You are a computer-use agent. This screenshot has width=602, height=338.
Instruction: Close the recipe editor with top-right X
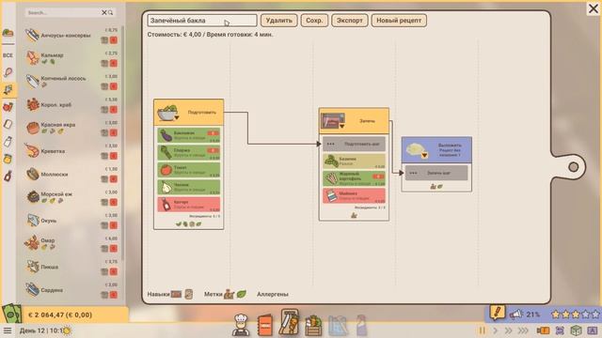pos(594,8)
